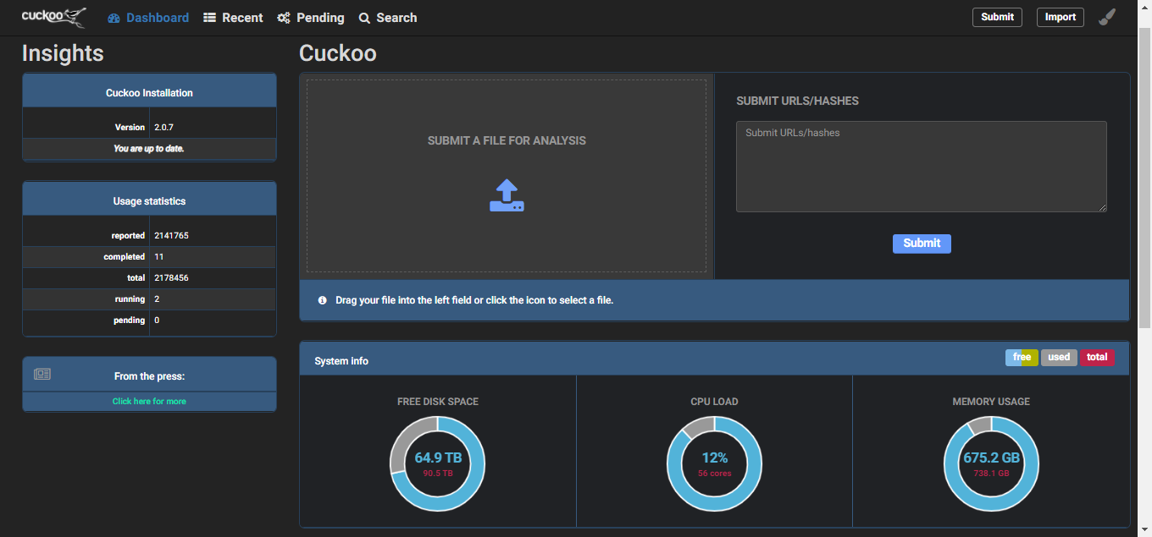Click the 'You are up to date.' text

149,149
